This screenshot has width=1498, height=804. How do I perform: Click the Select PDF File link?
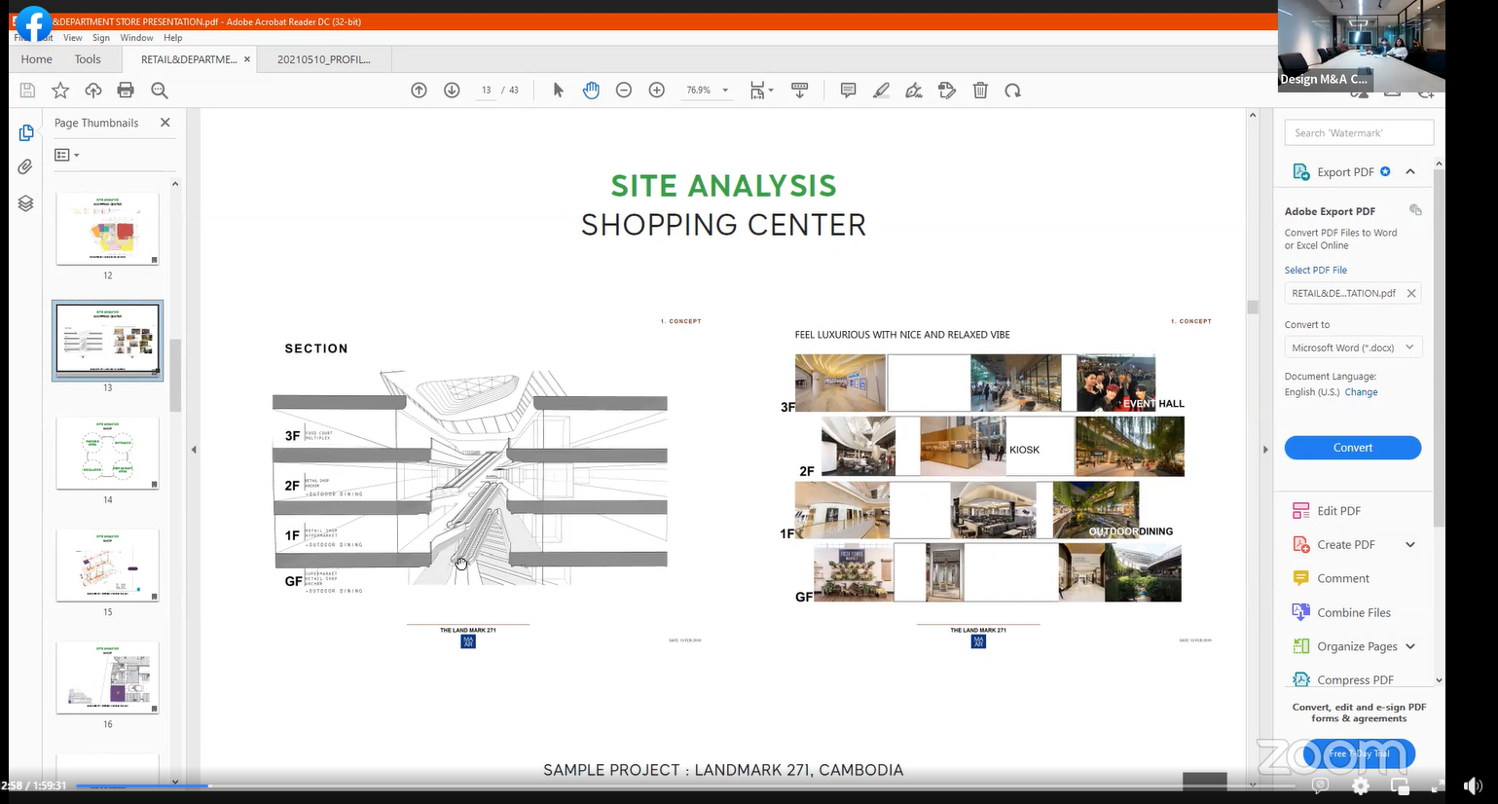point(1315,271)
